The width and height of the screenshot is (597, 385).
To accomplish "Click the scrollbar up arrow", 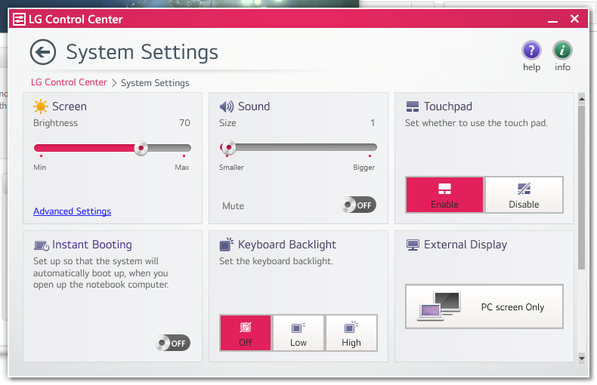I will [x=581, y=99].
